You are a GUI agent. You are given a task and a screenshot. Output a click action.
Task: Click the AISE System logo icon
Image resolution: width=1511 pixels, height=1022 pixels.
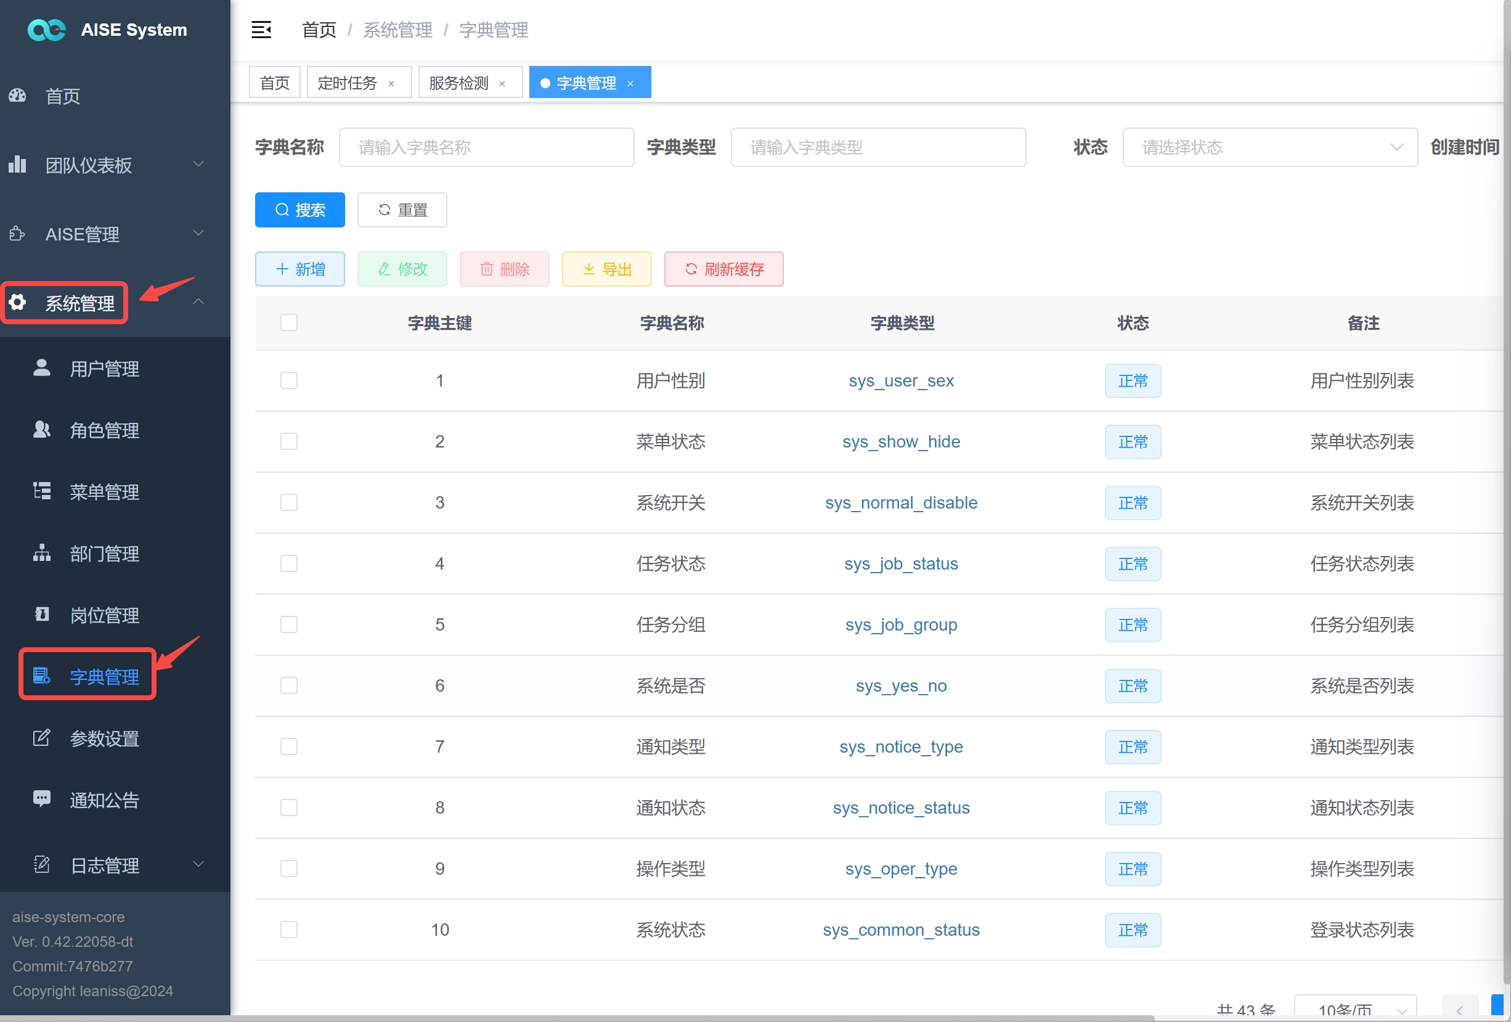point(46,30)
